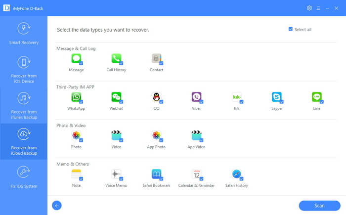
Task: Click the Safari Bookmark book icon
Action: pyautogui.click(x=157, y=174)
